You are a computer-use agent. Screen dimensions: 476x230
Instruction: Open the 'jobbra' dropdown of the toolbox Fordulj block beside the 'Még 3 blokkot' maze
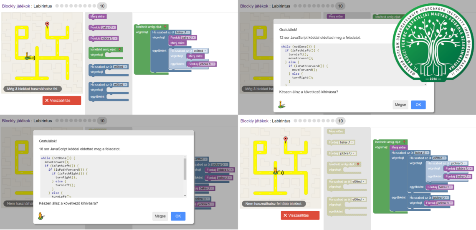tap(109, 38)
